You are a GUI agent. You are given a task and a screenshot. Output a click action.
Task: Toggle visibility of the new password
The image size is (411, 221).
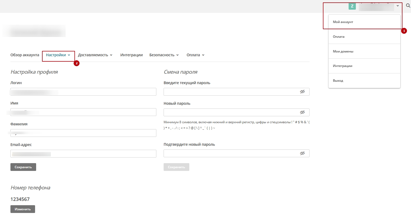302,112
